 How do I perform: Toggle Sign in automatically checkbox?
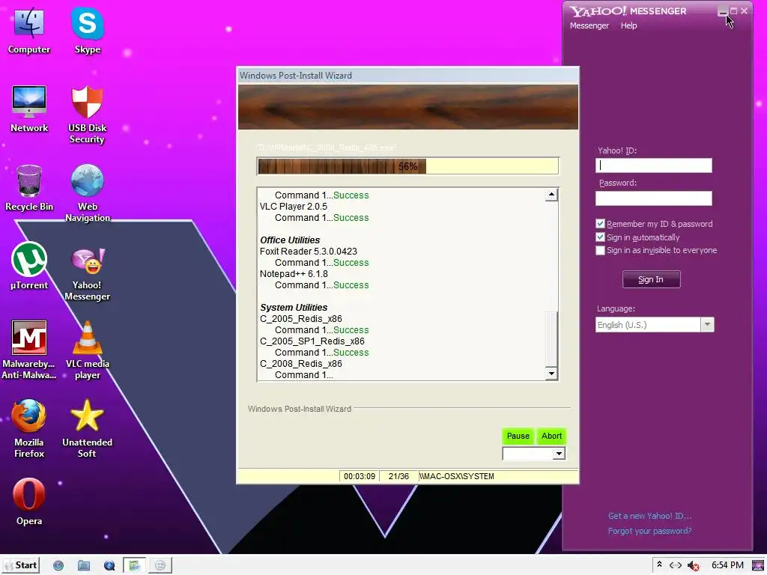[x=600, y=237]
